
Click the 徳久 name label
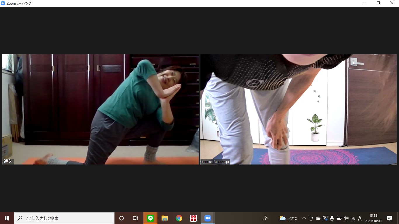click(x=8, y=161)
